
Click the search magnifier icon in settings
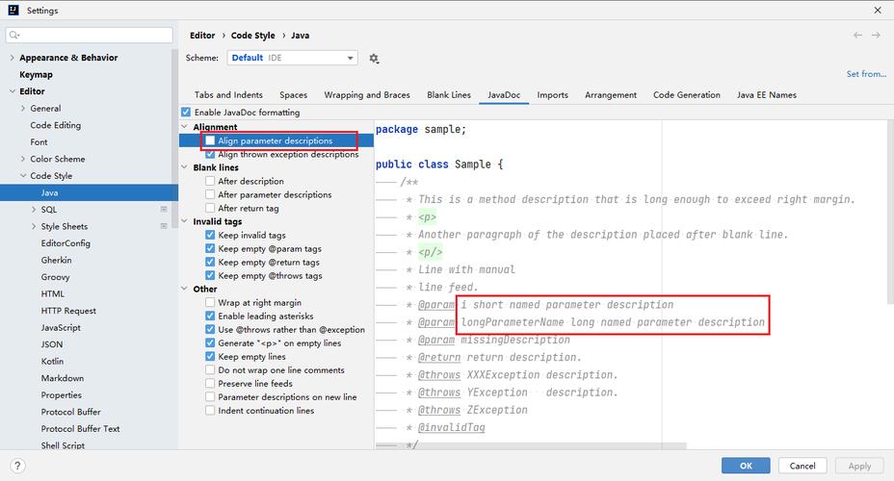coord(13,36)
